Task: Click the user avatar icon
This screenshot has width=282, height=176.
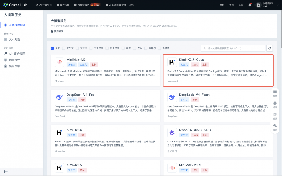Action: pos(259,5)
